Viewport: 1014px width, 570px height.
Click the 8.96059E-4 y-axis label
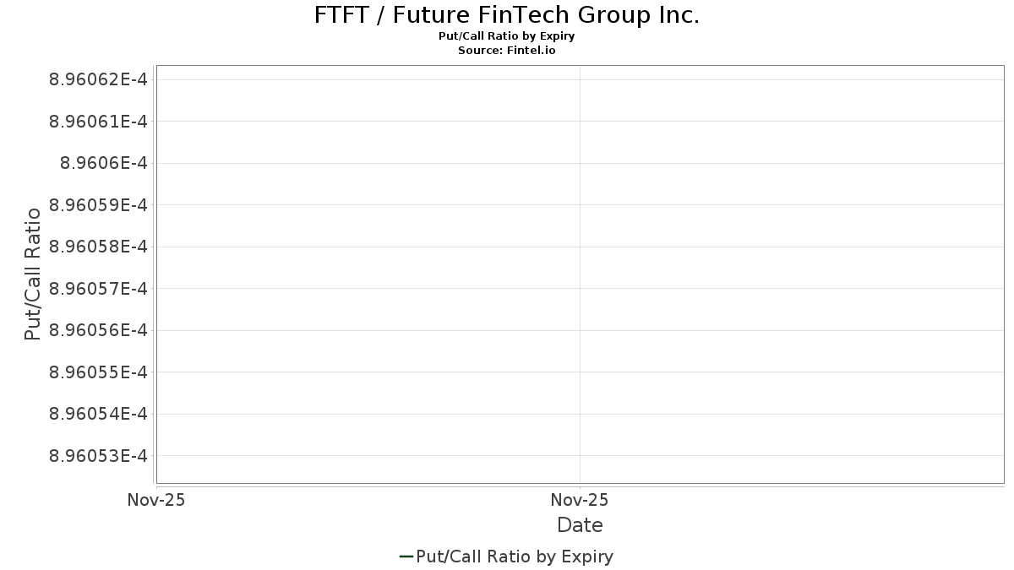click(99, 205)
